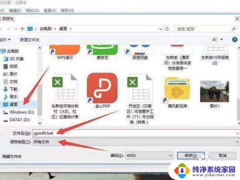Expand the 文件名 history dropdown
Screen dimensions: 240x180
(238, 133)
